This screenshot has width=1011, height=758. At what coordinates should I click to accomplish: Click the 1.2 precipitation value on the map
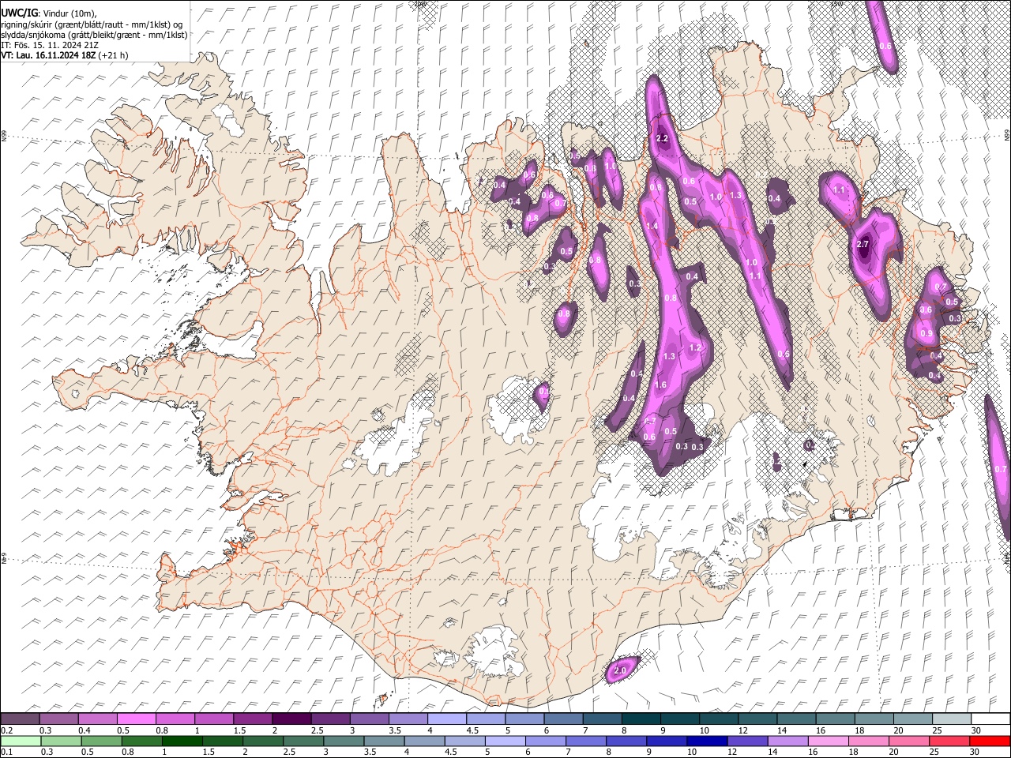(x=695, y=348)
